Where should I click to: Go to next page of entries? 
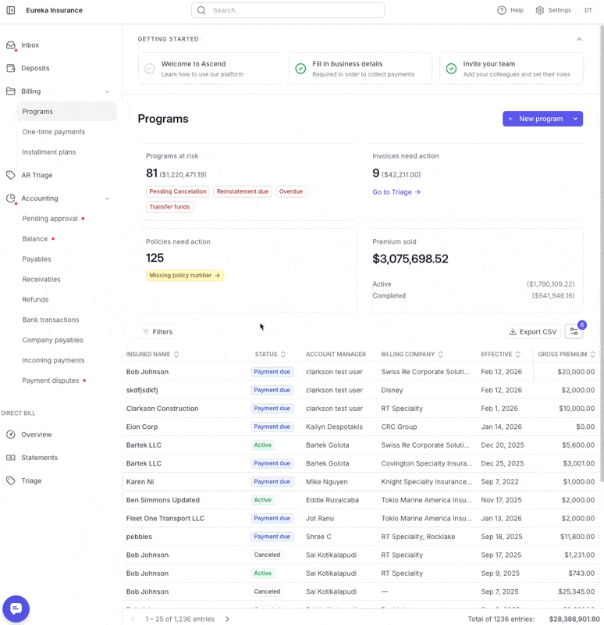click(227, 619)
